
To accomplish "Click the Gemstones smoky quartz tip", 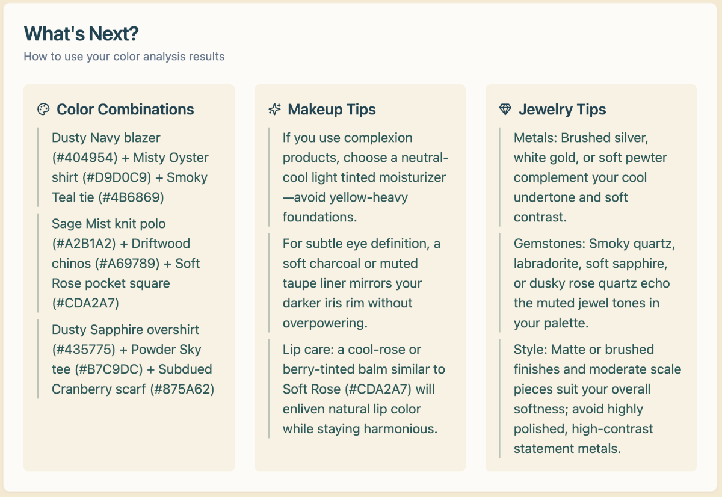I will pyautogui.click(x=591, y=283).
